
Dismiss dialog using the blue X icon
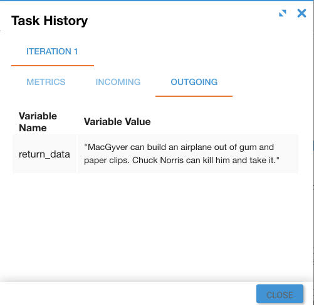(301, 13)
